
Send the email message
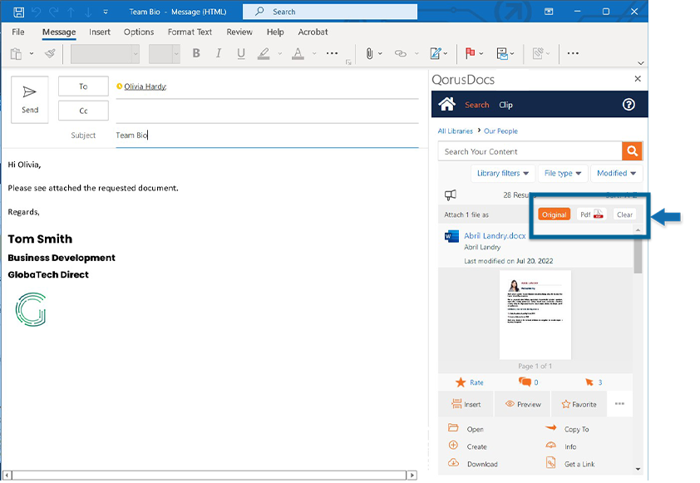tap(30, 100)
